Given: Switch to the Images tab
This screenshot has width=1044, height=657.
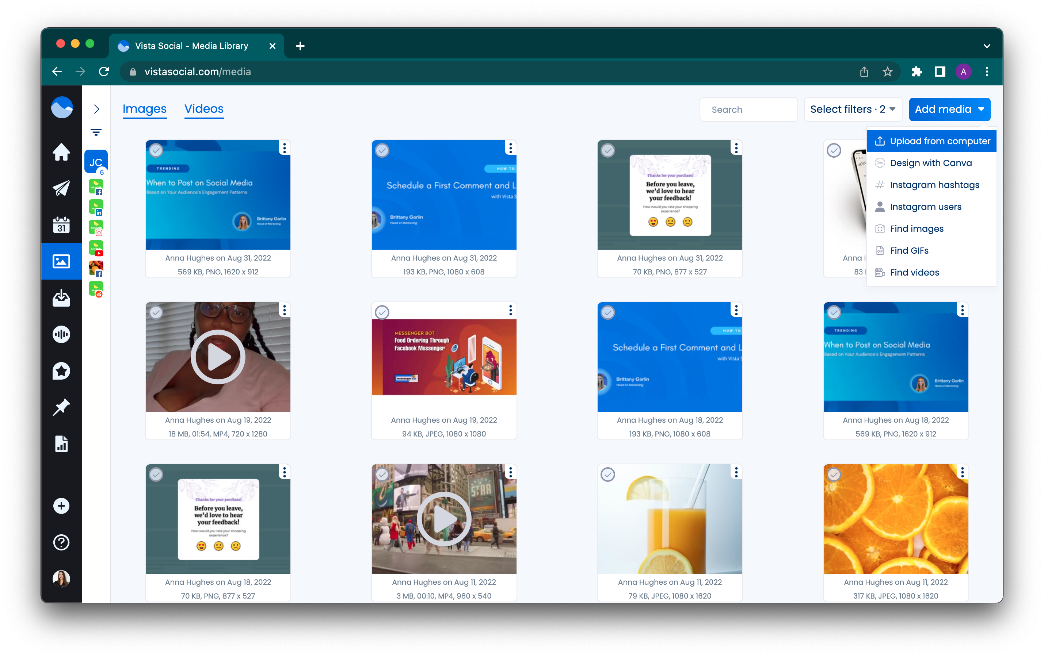Looking at the screenshot, I should click(x=144, y=109).
